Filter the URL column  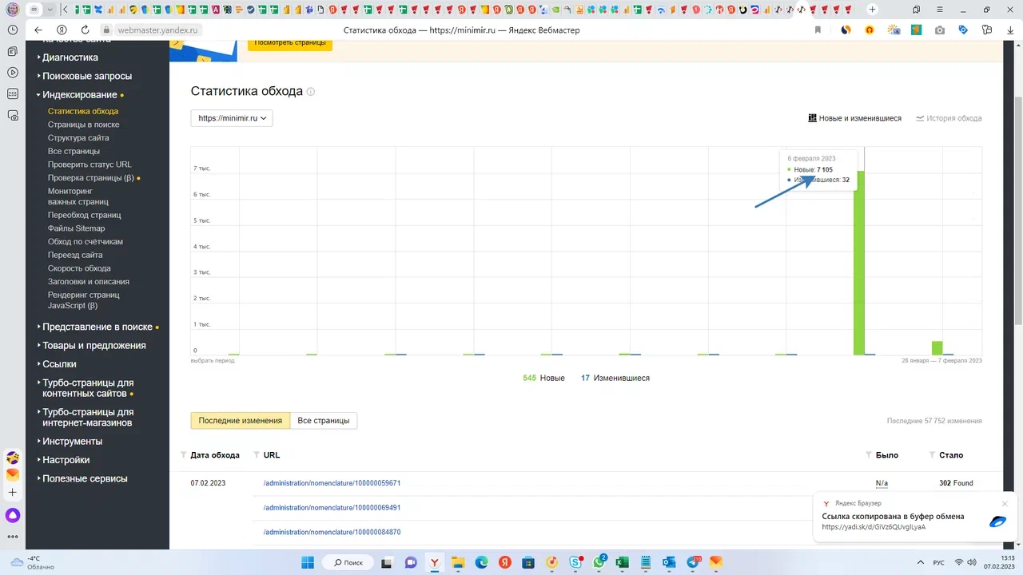[x=257, y=455]
